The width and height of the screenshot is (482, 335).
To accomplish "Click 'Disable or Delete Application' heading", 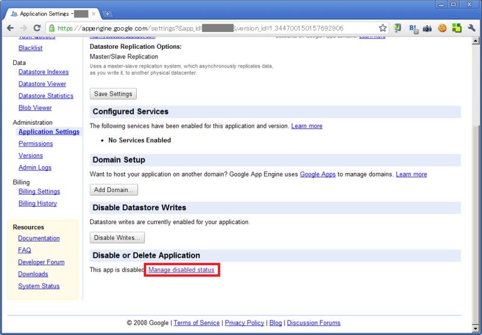I will point(146,255).
